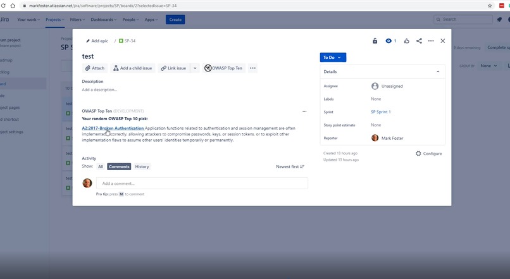Open the Dashboards menu
Image resolution: width=510 pixels, height=279 pixels.
pos(103,20)
